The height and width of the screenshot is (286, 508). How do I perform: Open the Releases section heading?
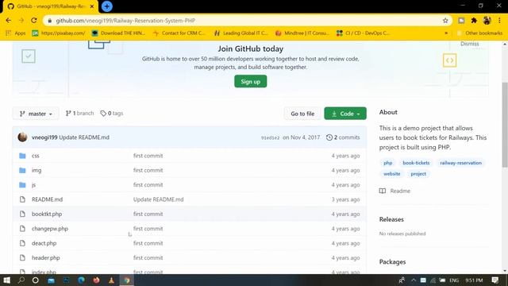point(391,219)
